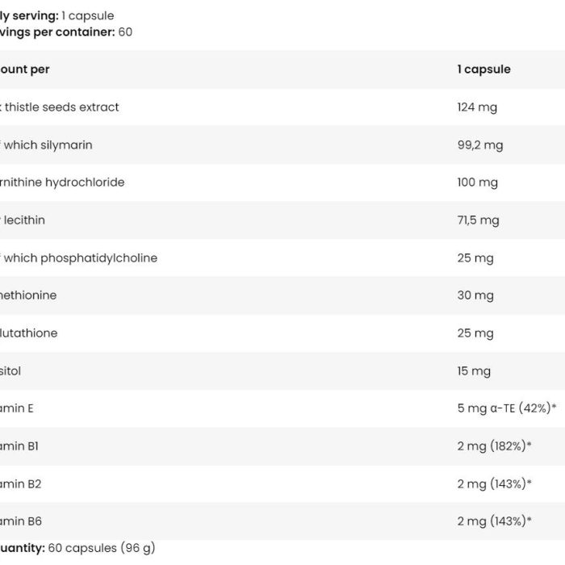Select the thistle seeds extract row label
The width and height of the screenshot is (565, 565).
(x=60, y=107)
